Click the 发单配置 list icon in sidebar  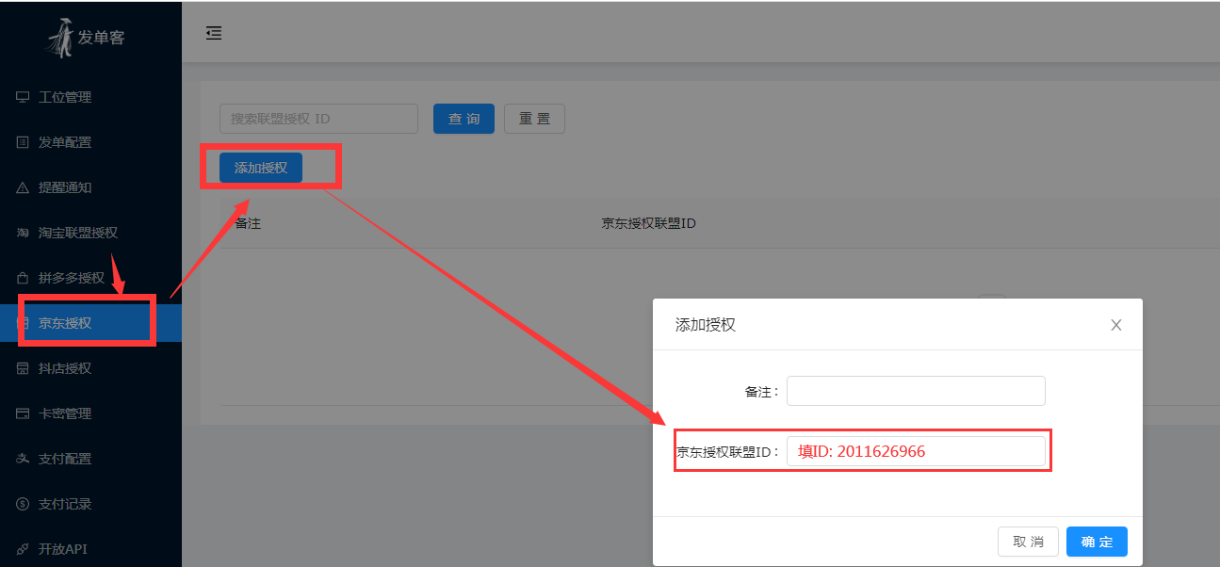point(23,142)
